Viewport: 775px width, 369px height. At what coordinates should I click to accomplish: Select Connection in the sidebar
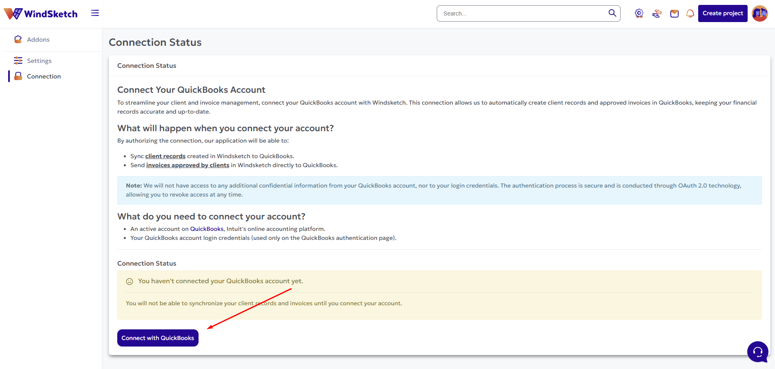coord(44,76)
